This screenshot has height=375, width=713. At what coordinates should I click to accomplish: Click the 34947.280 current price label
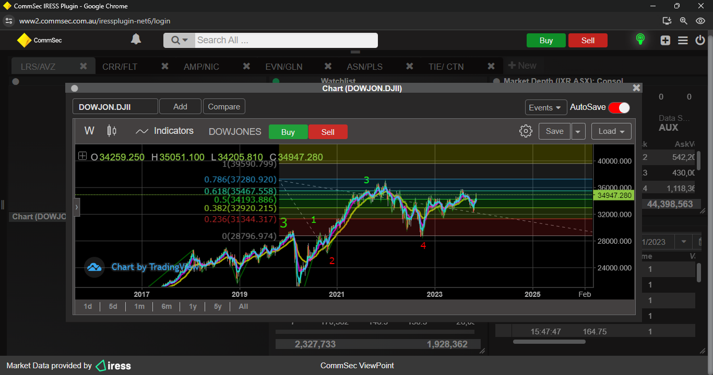click(614, 195)
